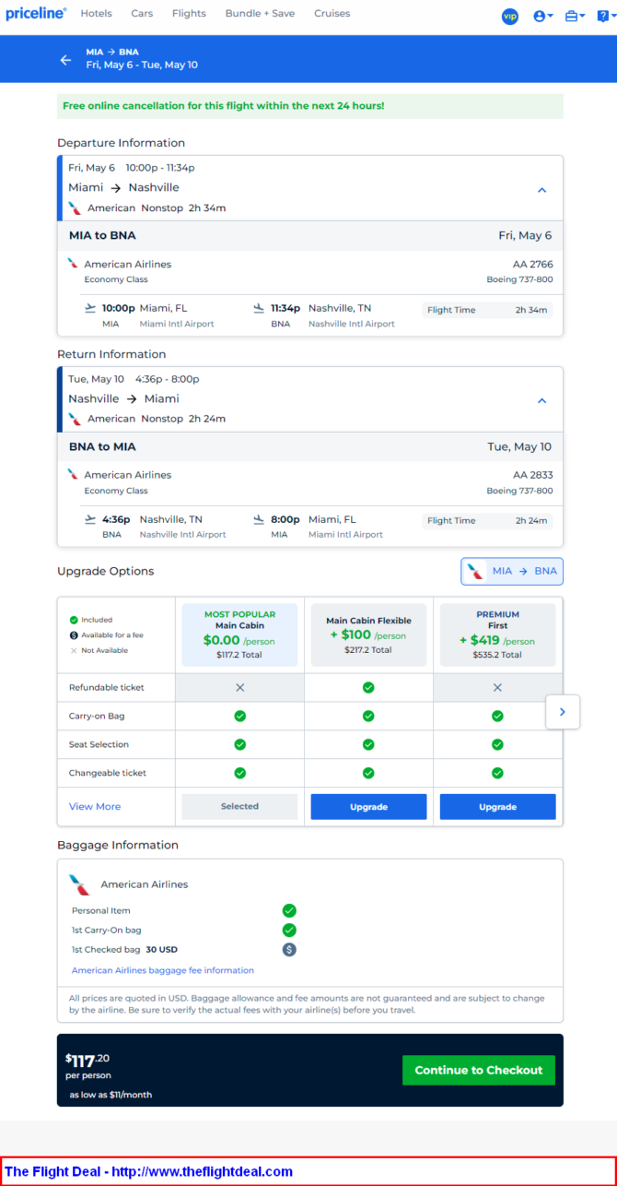Click flight number AA 2766
617x1186 pixels.
coord(533,264)
